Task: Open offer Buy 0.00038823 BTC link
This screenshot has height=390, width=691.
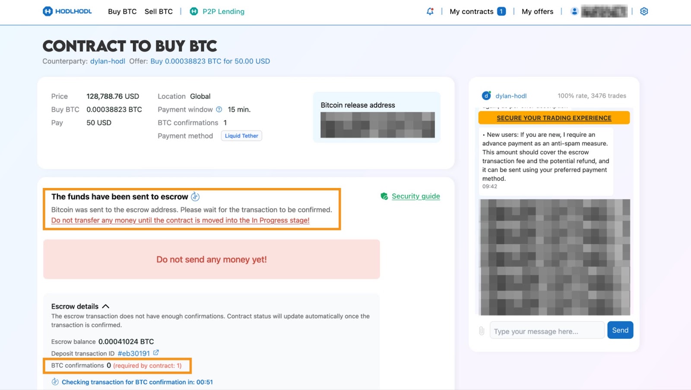Action: click(x=210, y=61)
